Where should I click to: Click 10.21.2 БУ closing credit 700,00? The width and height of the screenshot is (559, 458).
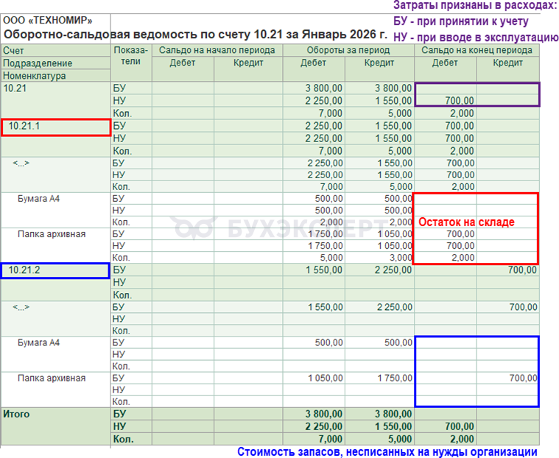(x=522, y=269)
